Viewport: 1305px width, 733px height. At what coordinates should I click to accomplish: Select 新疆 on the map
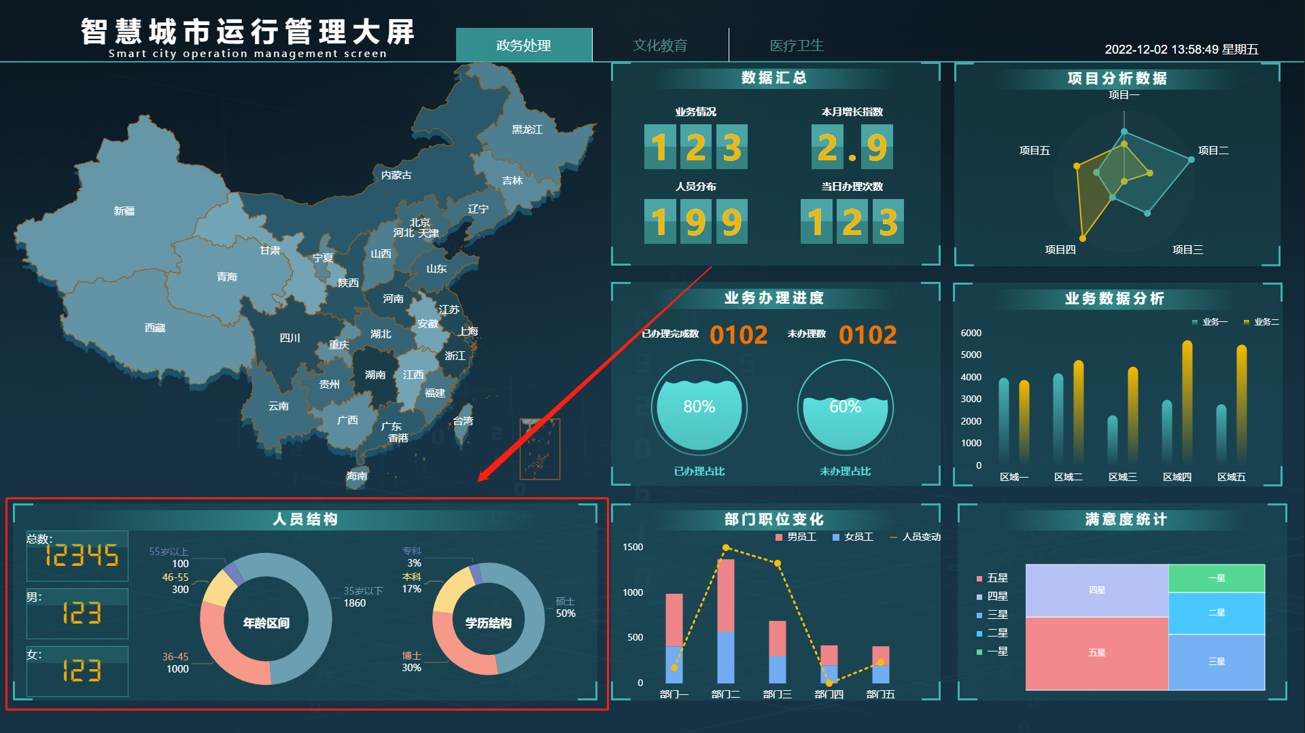coord(124,211)
